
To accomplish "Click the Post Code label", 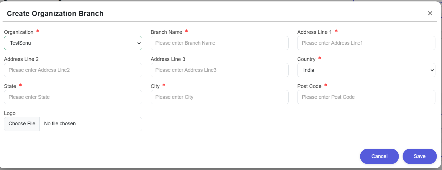I will click(x=309, y=86).
